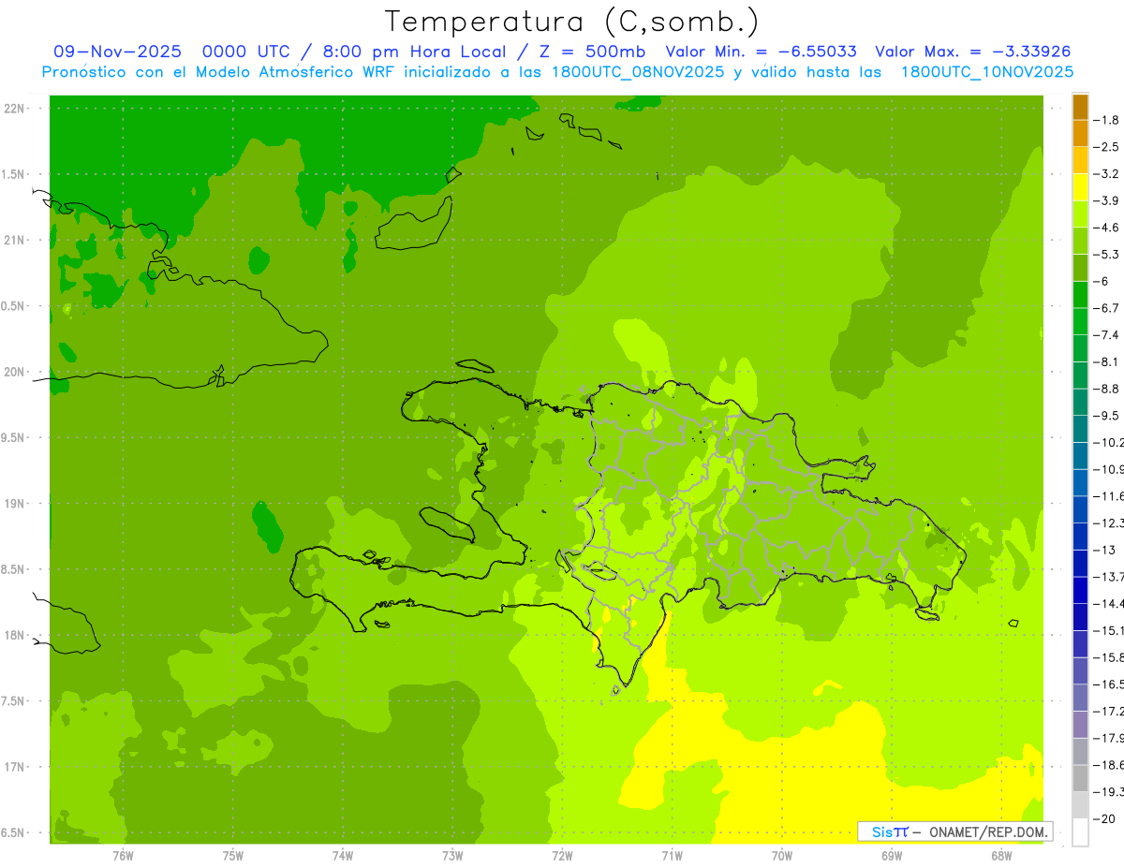Click the orange swatch between -1.8 and -2.5
The image size is (1124, 868).
(1080, 133)
